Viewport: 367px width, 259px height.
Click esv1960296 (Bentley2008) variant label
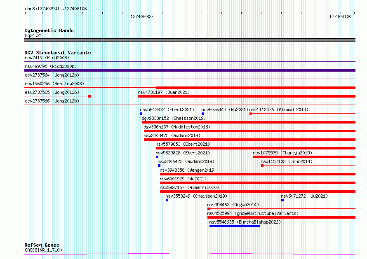[54, 84]
